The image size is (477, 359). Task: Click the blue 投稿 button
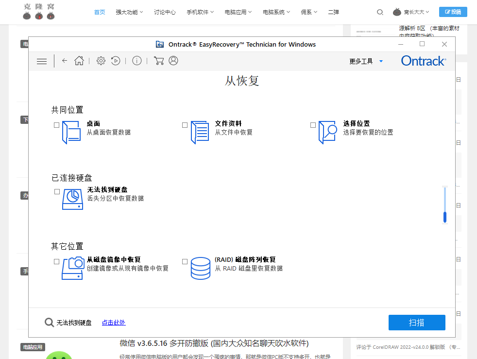point(453,12)
